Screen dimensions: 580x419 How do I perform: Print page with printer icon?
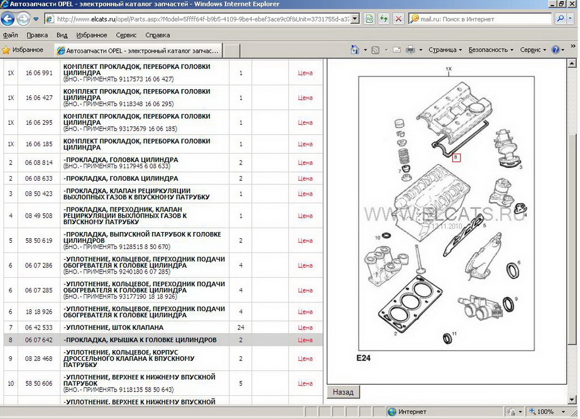point(410,50)
